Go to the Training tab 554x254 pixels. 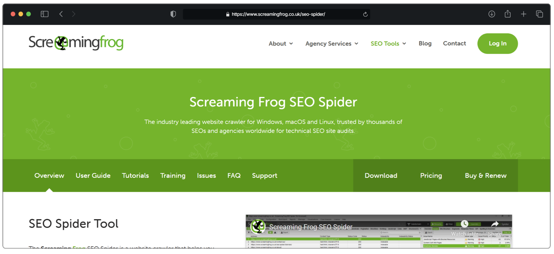173,176
